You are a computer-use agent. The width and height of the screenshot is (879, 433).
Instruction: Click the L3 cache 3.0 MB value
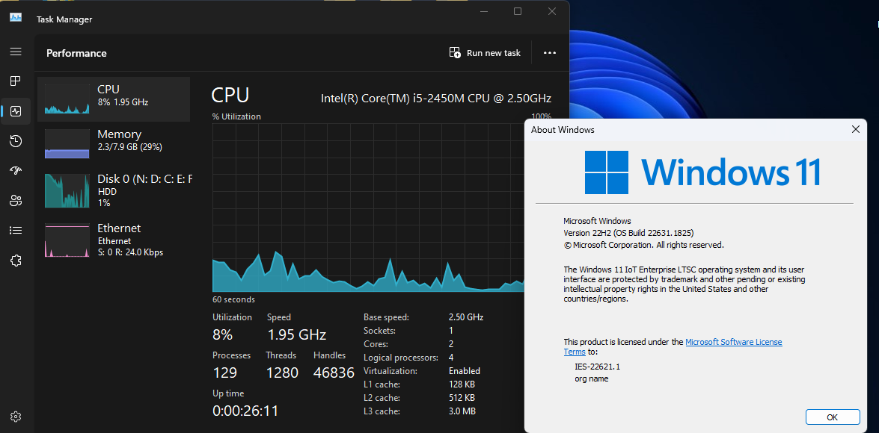pyautogui.click(x=462, y=411)
